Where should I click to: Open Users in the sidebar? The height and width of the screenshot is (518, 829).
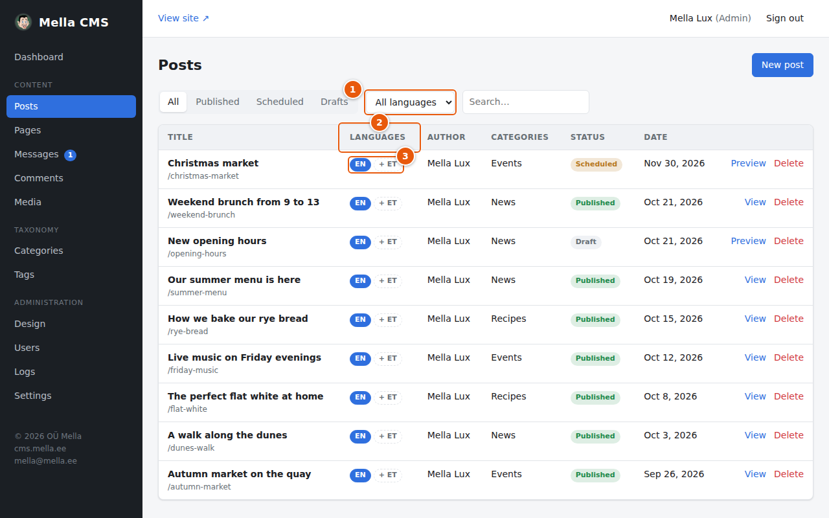[71, 348]
